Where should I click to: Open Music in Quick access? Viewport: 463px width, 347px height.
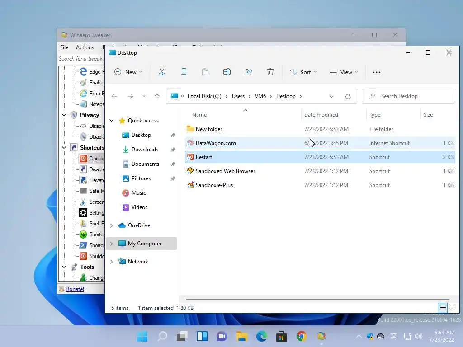click(138, 193)
